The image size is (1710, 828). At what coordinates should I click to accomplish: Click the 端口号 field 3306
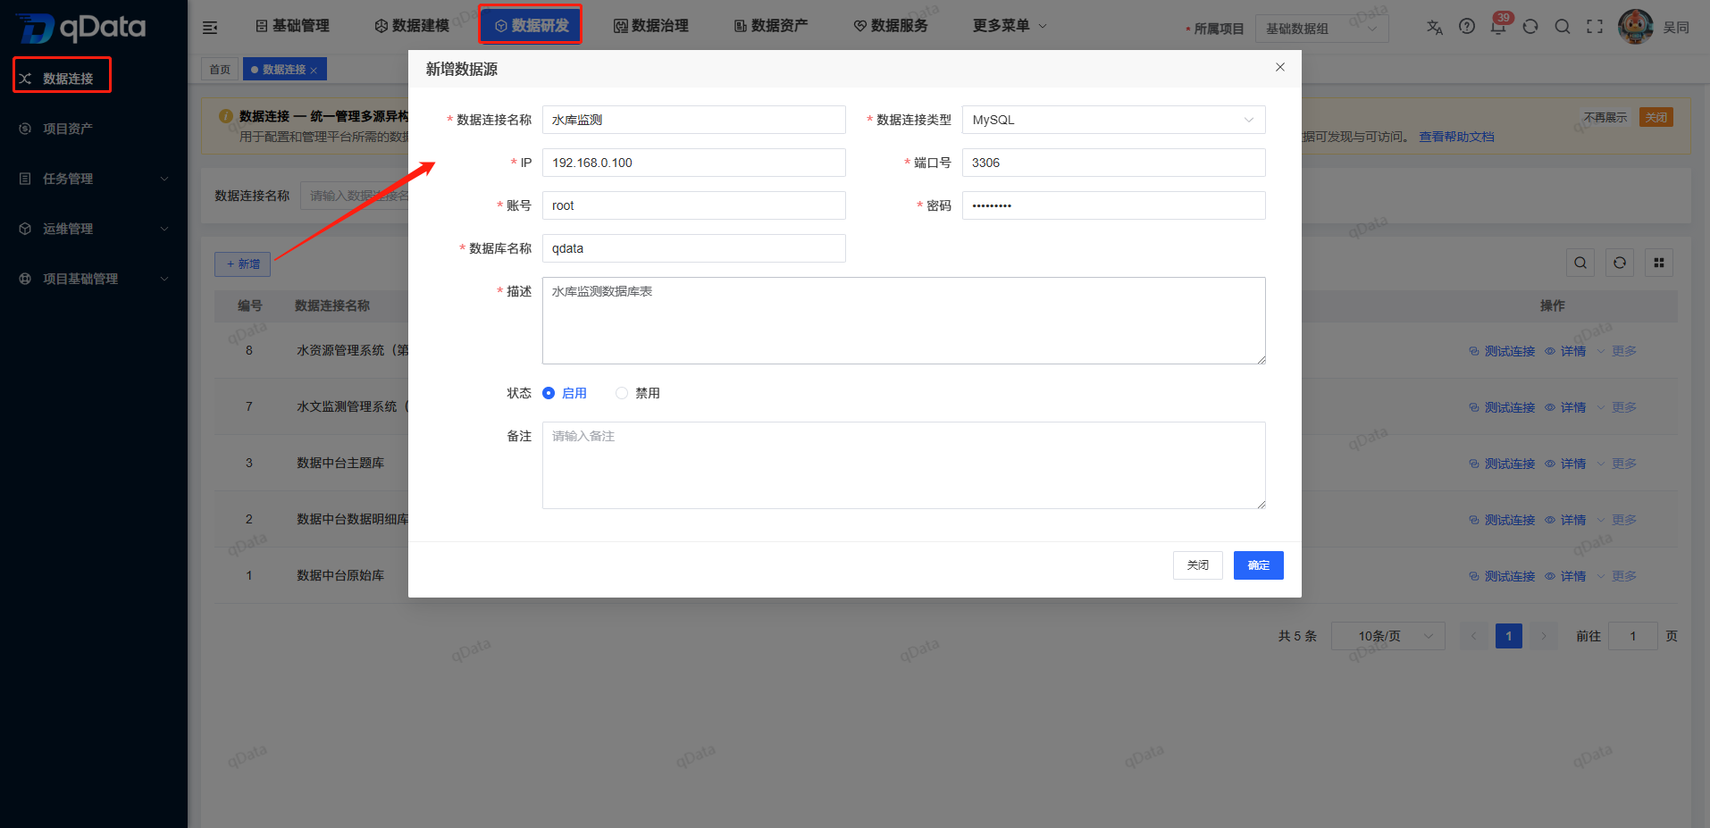pos(1113,163)
